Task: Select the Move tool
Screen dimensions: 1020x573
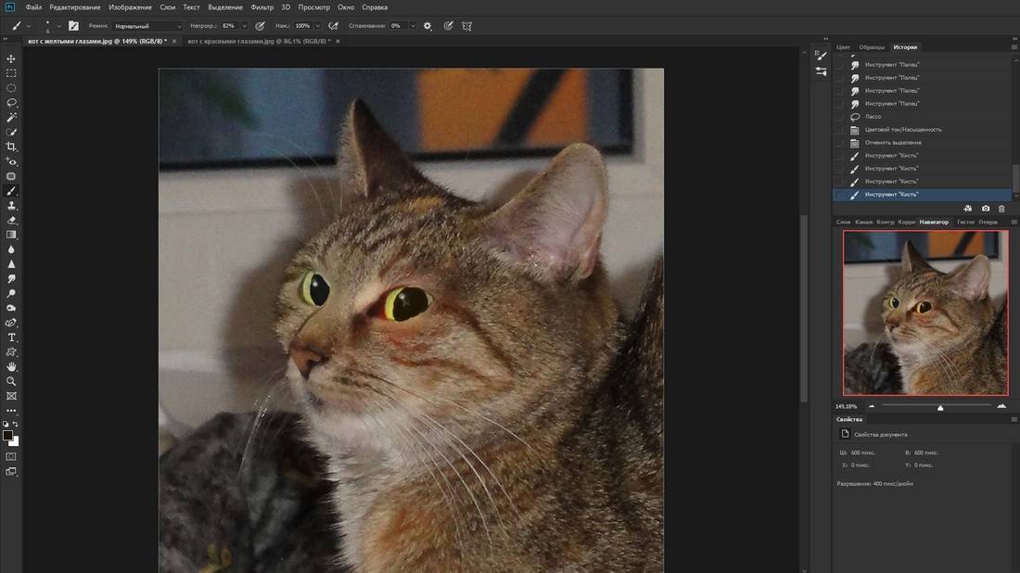Action: click(x=11, y=58)
